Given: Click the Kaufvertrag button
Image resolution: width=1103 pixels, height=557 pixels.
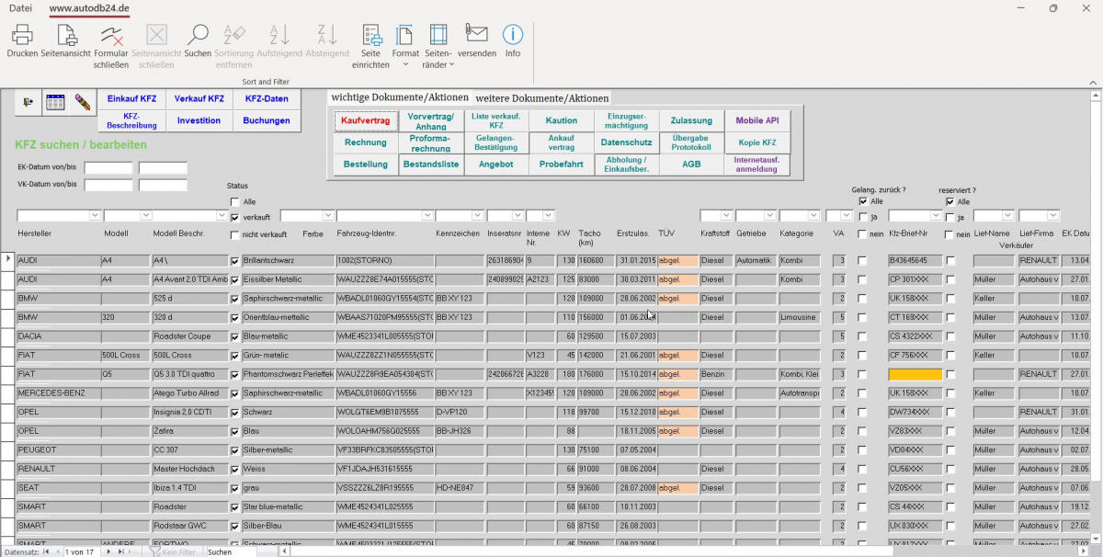Looking at the screenshot, I should 365,120.
